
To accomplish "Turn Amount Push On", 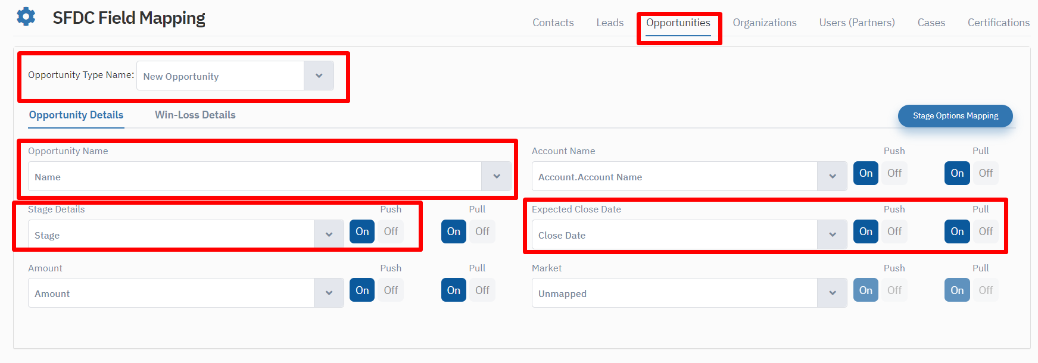I will tap(362, 290).
